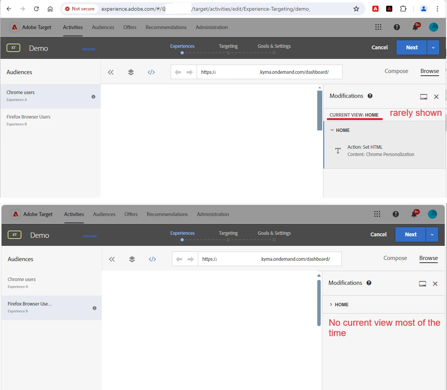The image size is (447, 390).
Task: Open notifications bell in bottom window
Action: click(x=414, y=214)
